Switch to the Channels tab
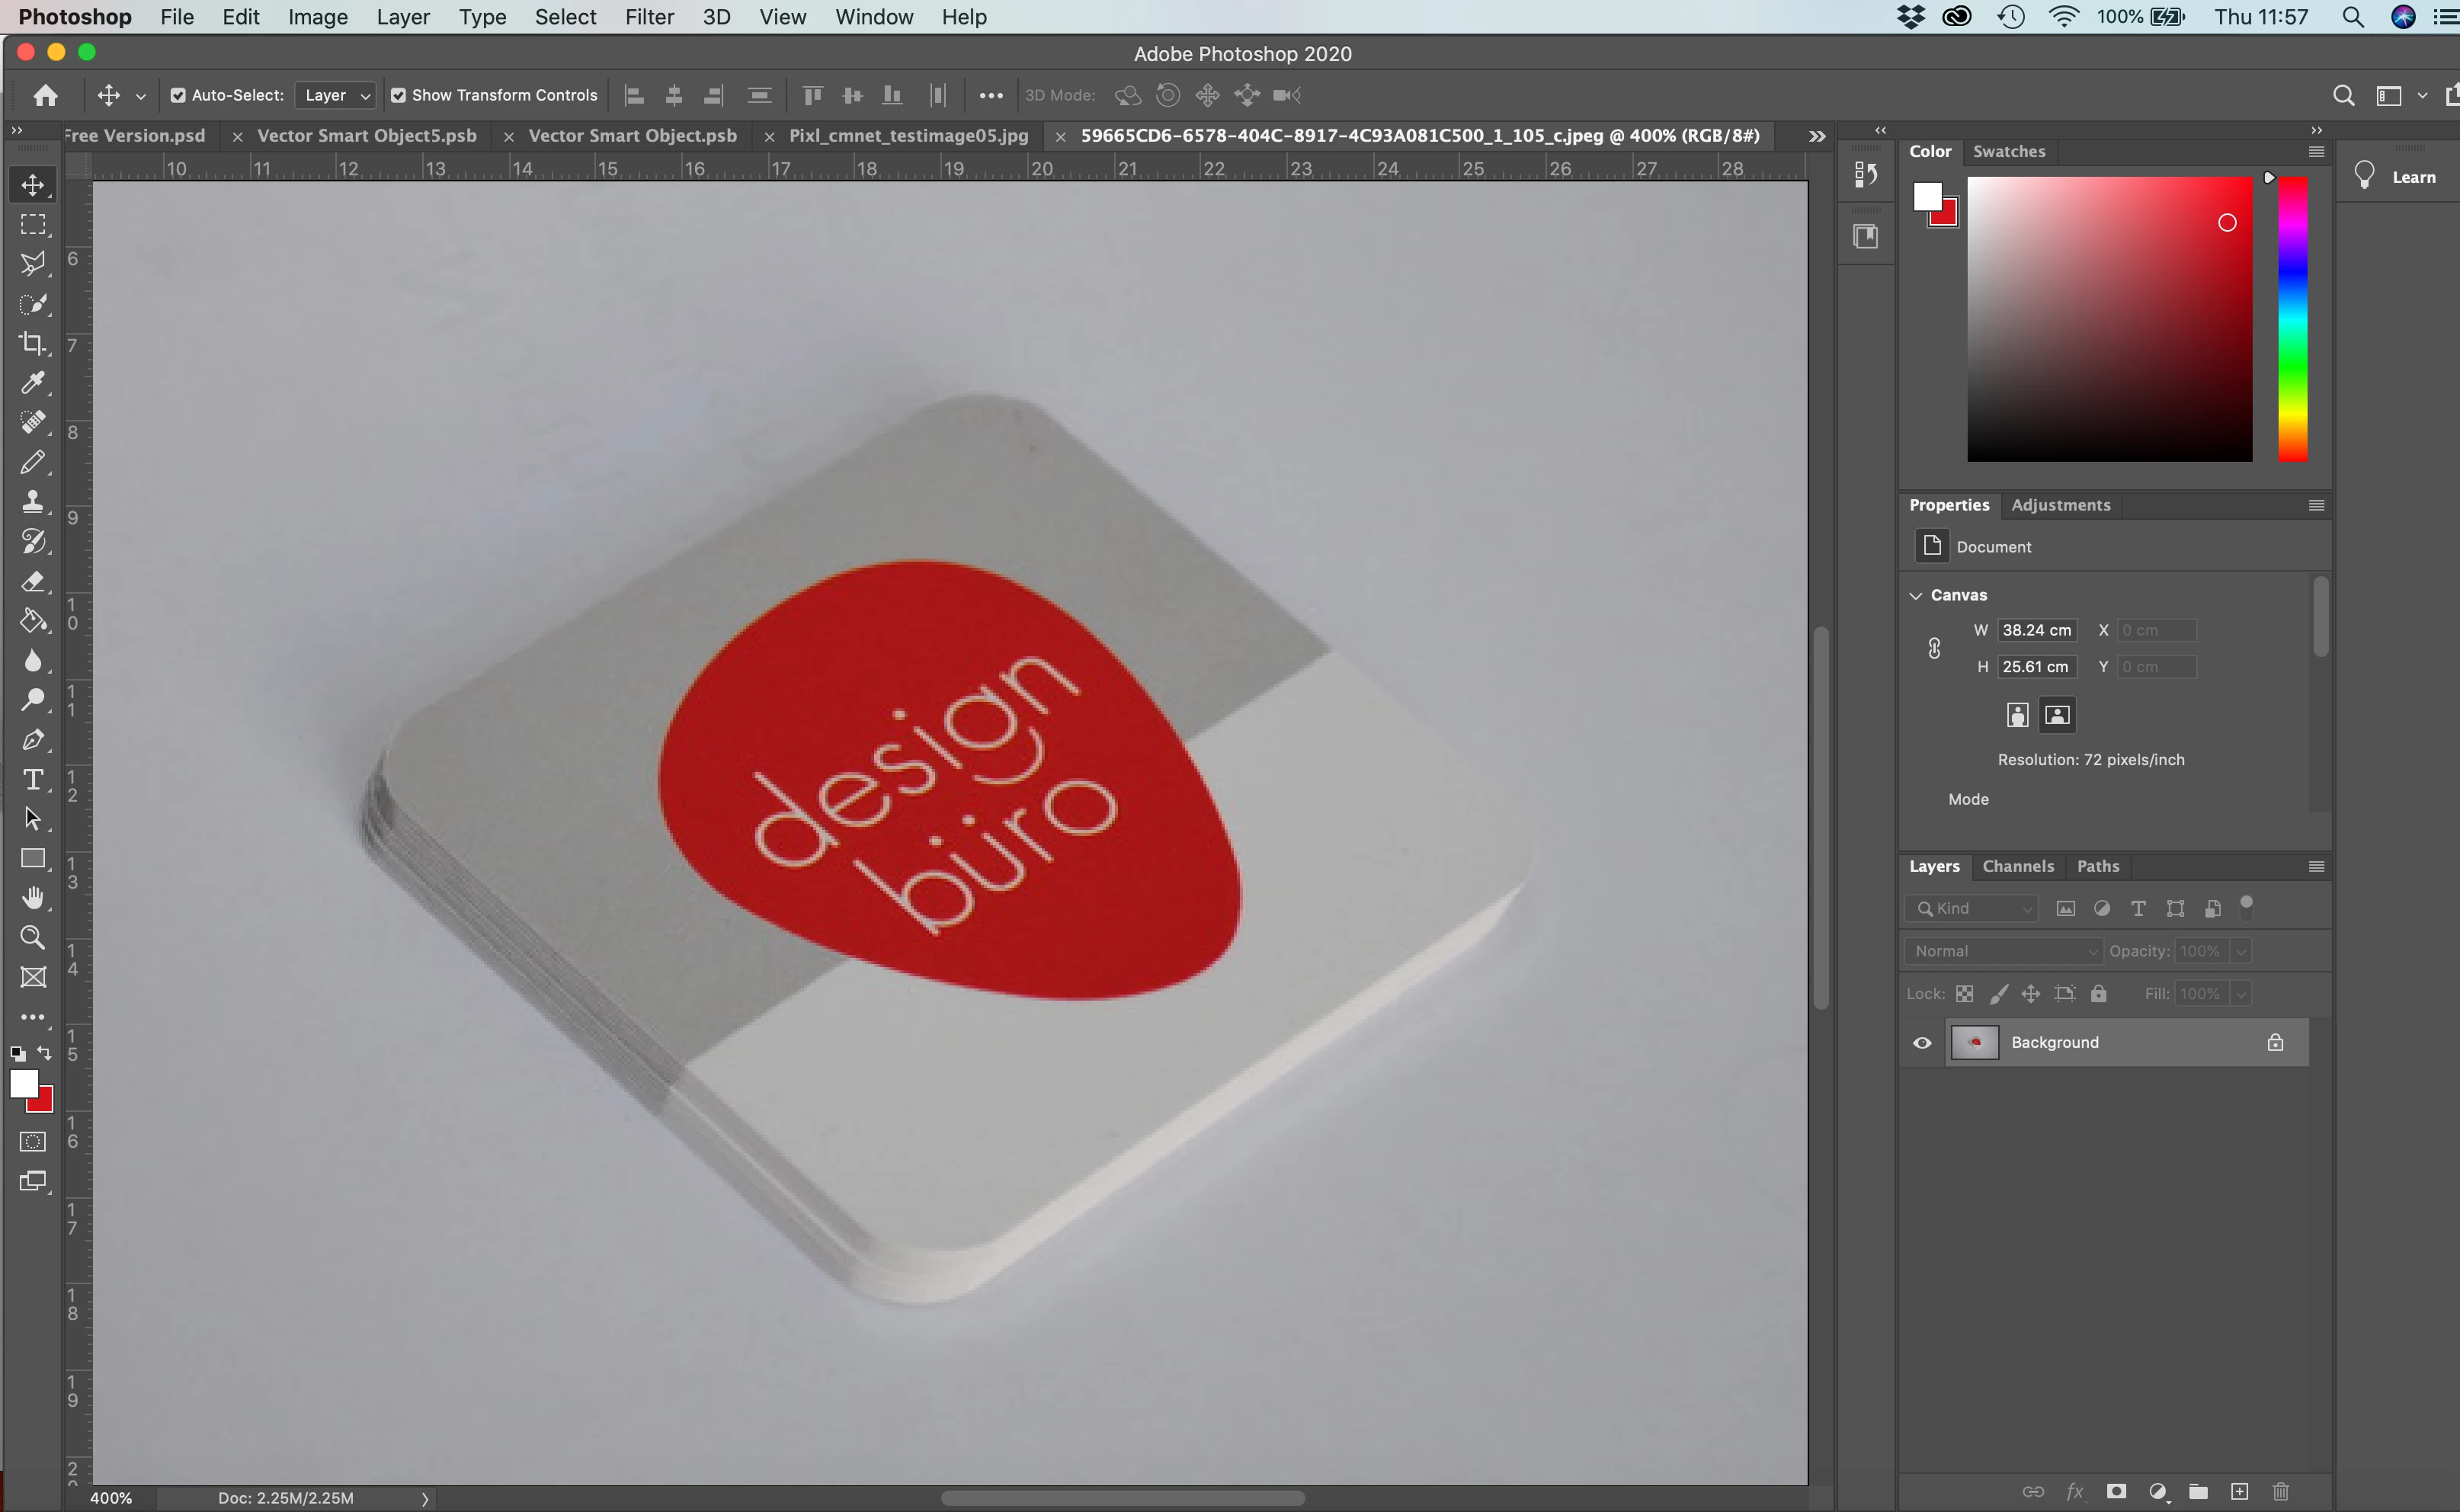 (2017, 866)
